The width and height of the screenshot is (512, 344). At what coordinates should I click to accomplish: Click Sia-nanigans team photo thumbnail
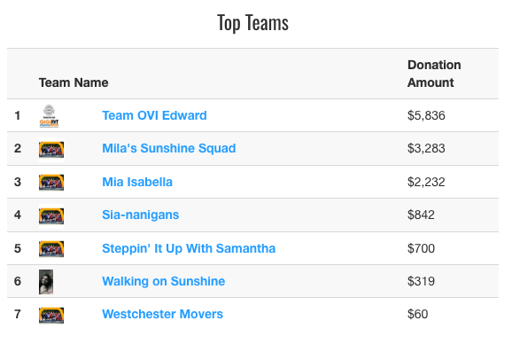pyautogui.click(x=51, y=215)
